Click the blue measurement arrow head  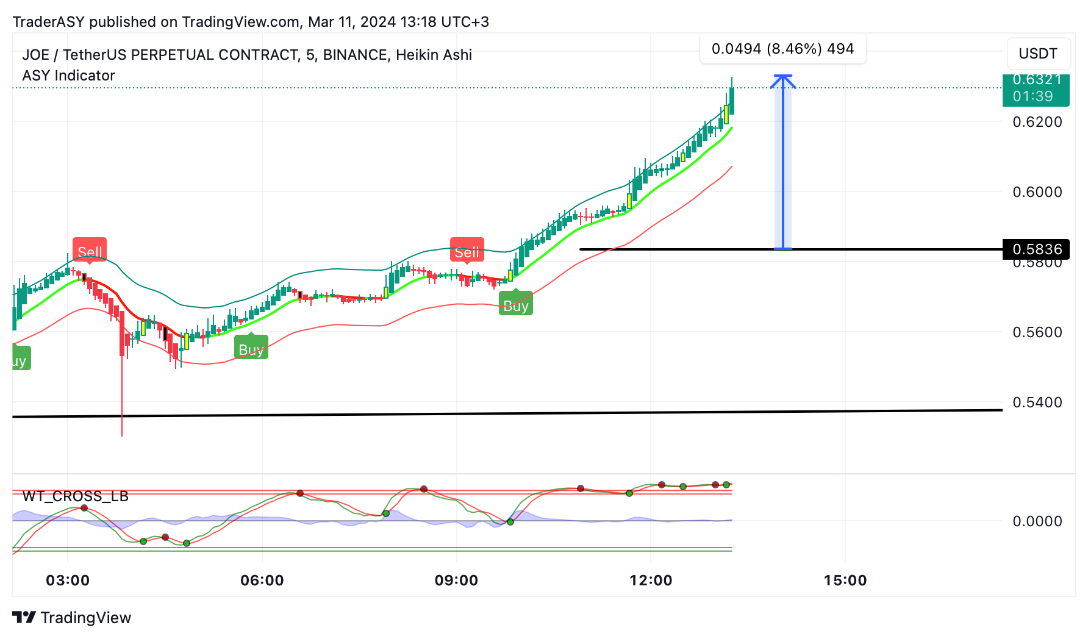tap(783, 80)
